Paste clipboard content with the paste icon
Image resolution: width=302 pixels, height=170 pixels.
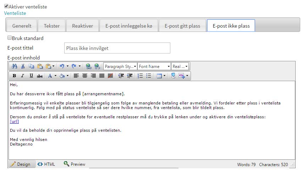pos(40,66)
